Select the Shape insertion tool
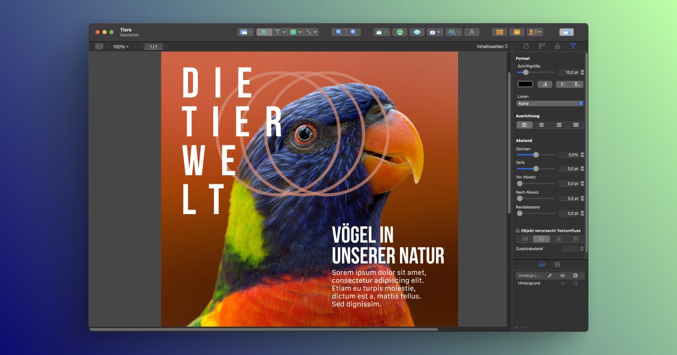 tap(293, 32)
